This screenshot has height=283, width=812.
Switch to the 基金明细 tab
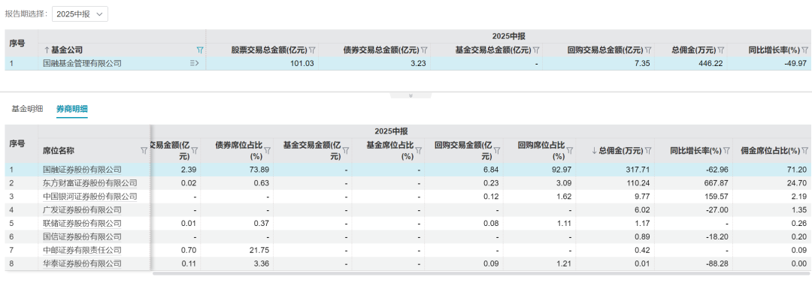[27, 109]
